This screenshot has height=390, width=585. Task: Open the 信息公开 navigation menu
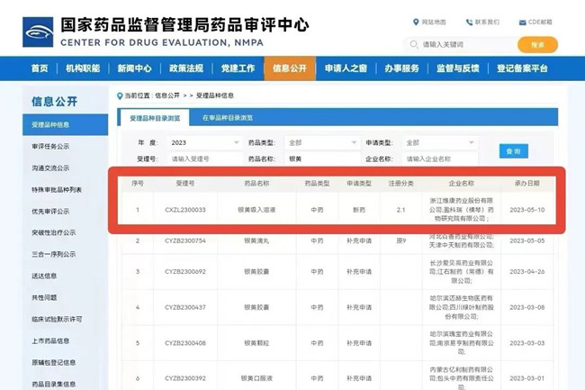[289, 68]
